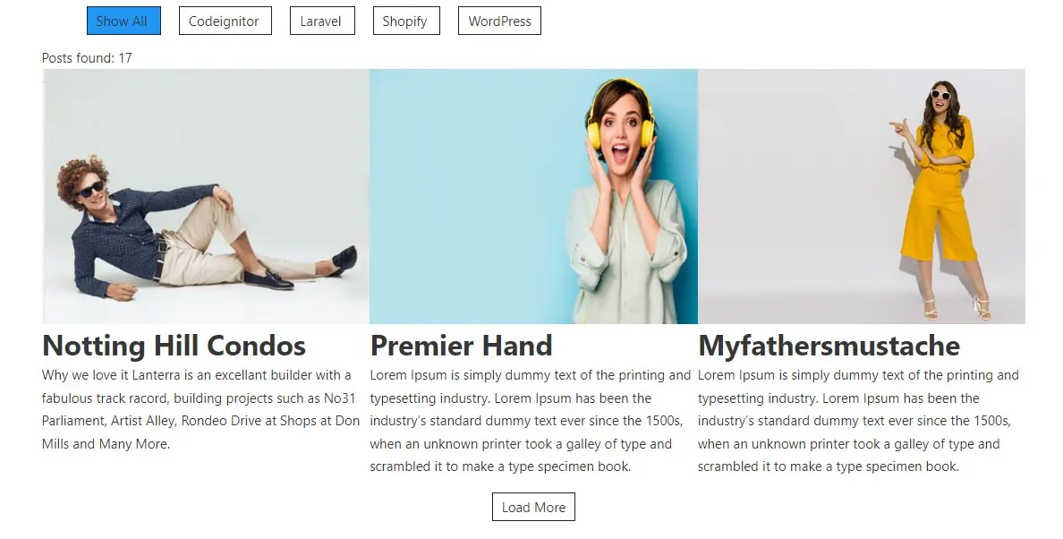Click the curly-haired man's sunglasses
Viewport: 1063px width, 539px height.
(x=92, y=189)
